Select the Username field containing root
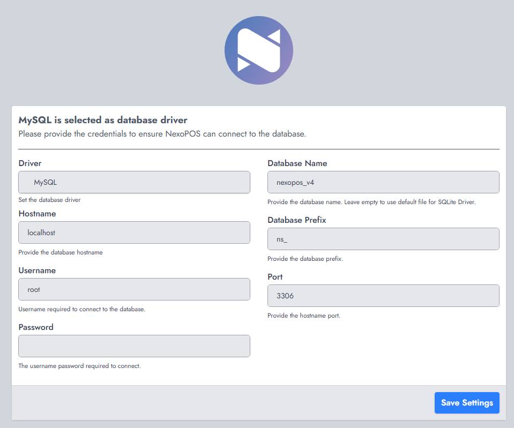 point(134,289)
